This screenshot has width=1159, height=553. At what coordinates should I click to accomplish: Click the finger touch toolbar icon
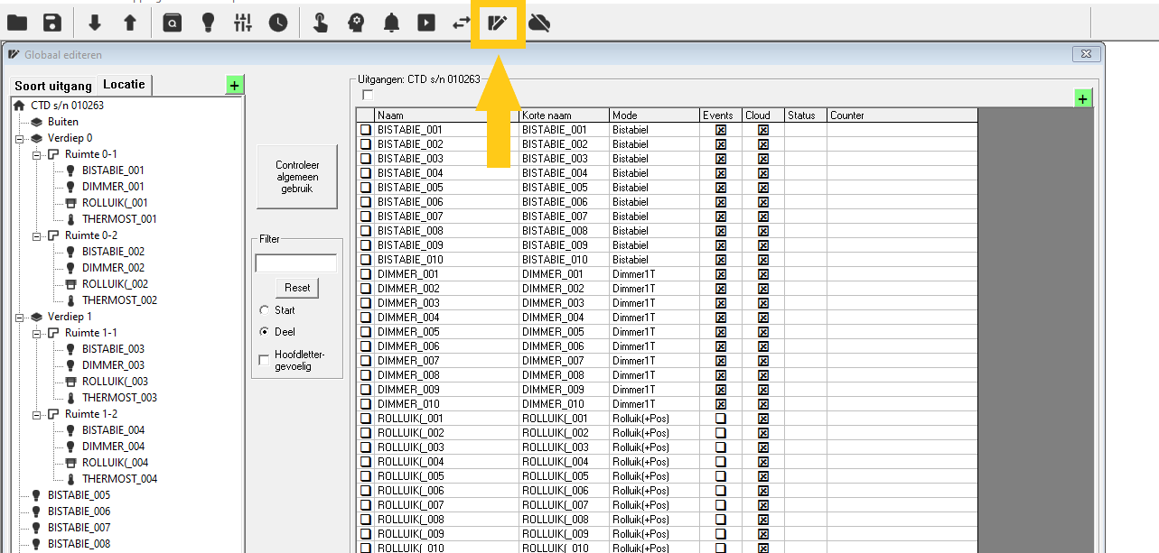point(320,23)
